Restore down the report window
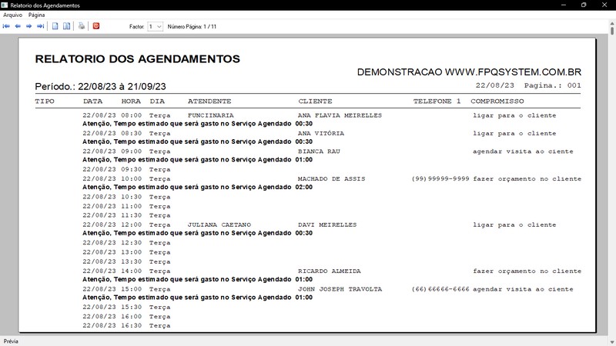 (x=584, y=5)
